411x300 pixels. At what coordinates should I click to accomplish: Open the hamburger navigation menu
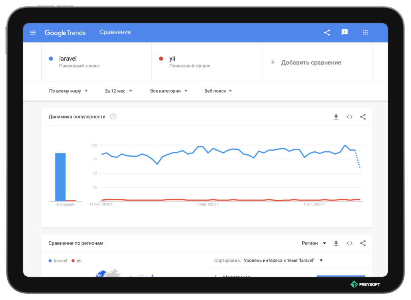[x=33, y=33]
